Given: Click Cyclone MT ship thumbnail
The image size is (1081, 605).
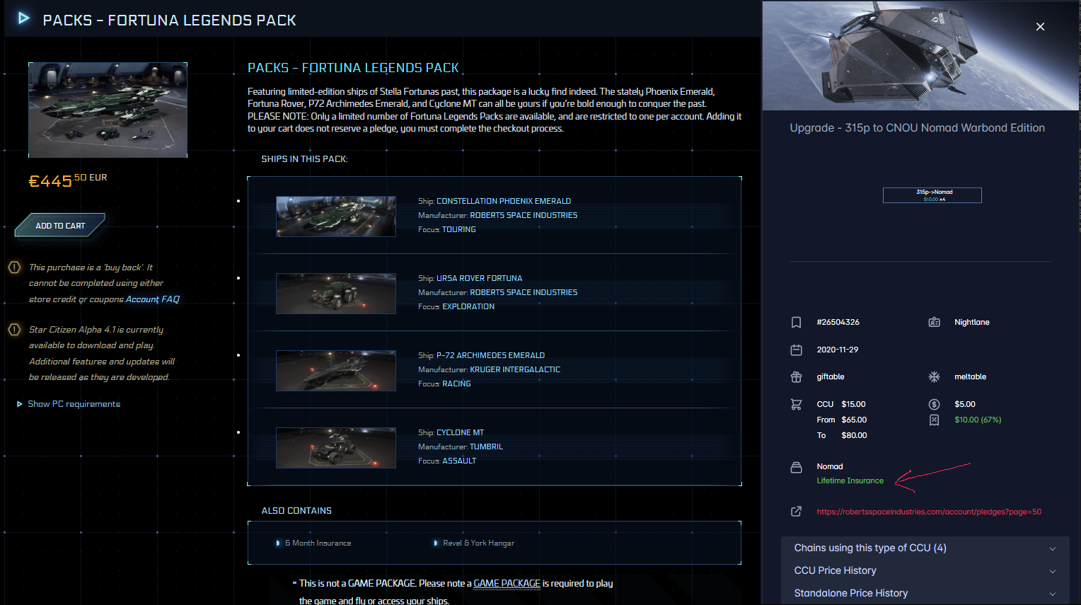Looking at the screenshot, I should [x=336, y=448].
